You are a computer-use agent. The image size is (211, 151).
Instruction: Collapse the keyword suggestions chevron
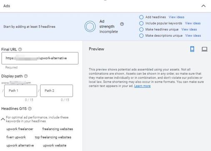3,119
